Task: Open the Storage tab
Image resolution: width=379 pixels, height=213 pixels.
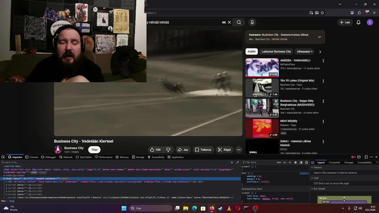Action: coord(138,157)
